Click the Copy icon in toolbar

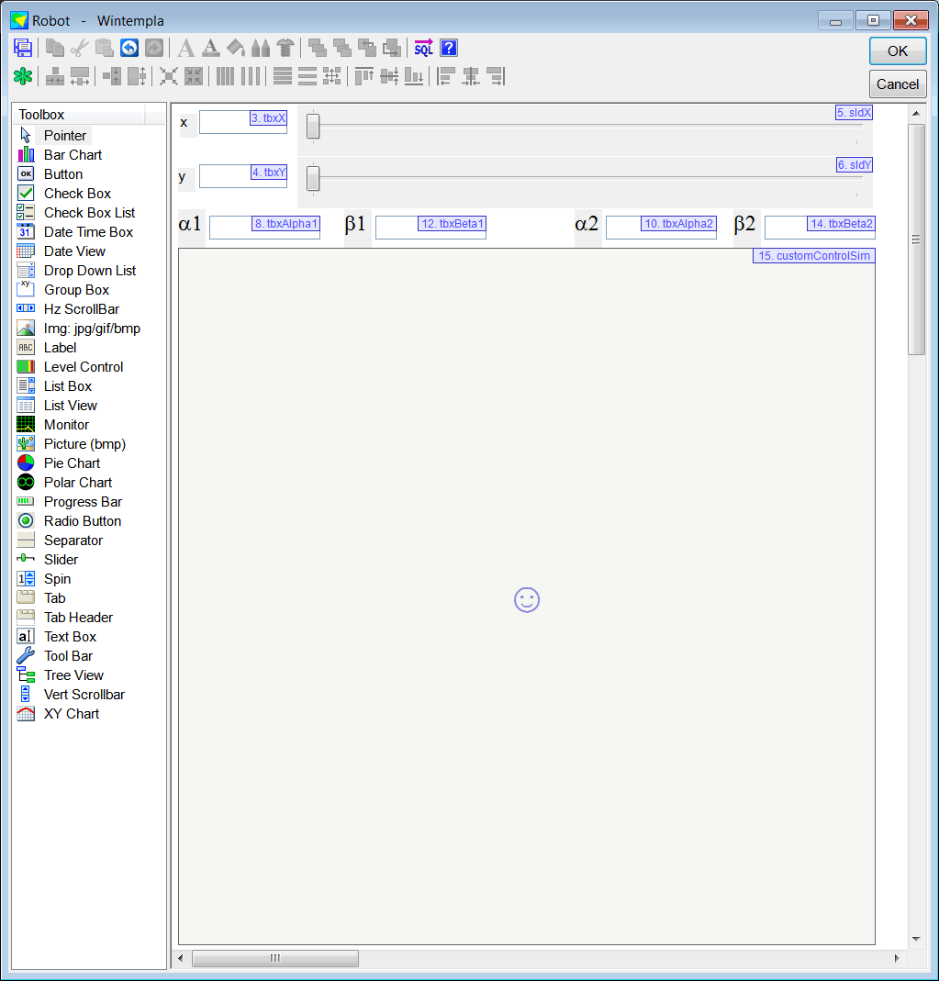click(55, 48)
